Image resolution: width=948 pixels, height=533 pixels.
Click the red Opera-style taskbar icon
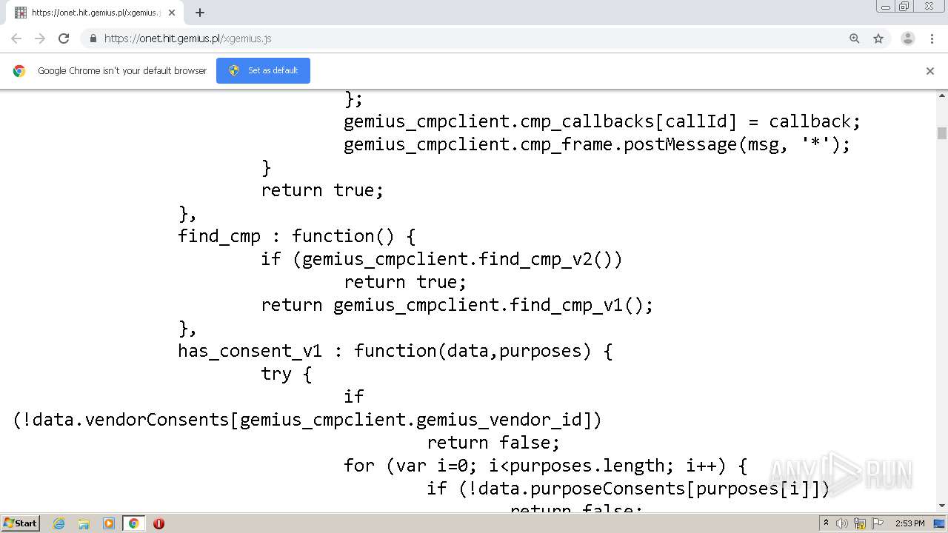(x=158, y=523)
